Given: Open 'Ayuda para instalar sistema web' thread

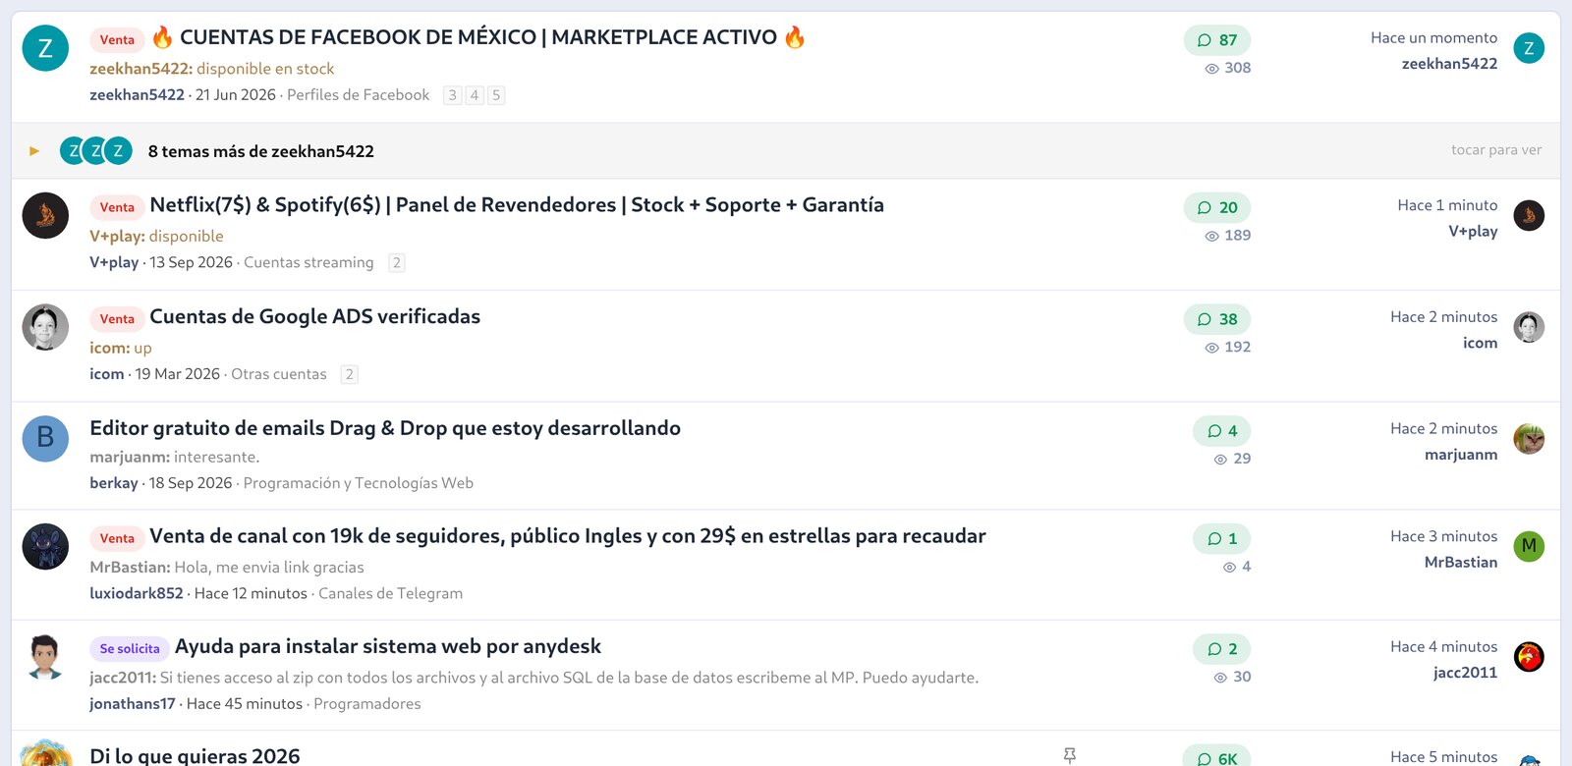Looking at the screenshot, I should [x=388, y=646].
